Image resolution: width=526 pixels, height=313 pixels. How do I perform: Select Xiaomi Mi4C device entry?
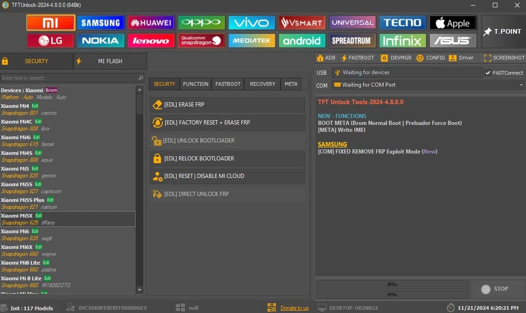click(68, 125)
